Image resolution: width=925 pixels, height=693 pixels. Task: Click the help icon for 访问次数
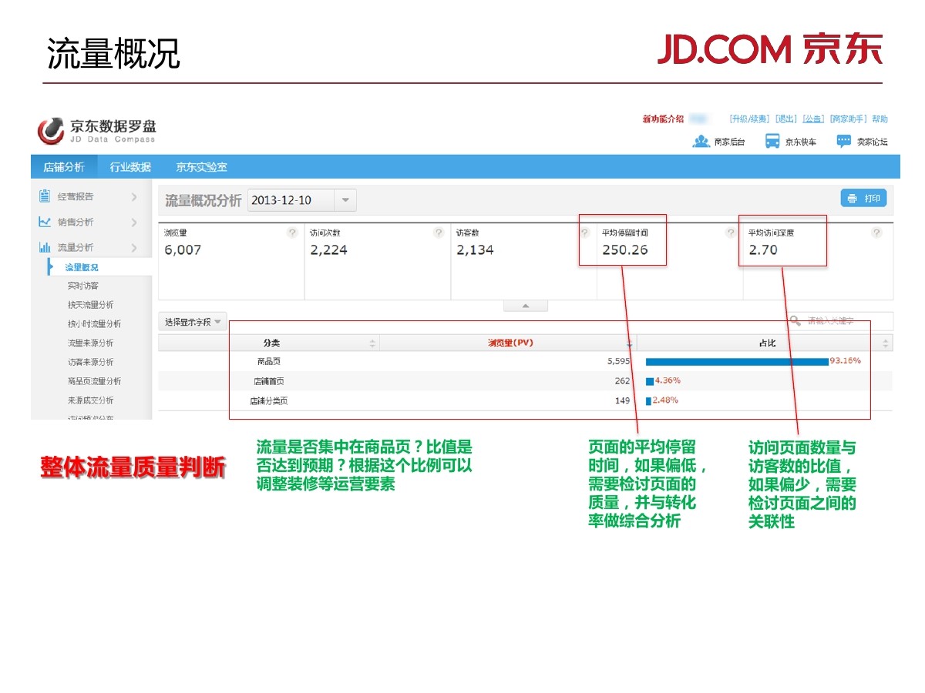(x=439, y=233)
